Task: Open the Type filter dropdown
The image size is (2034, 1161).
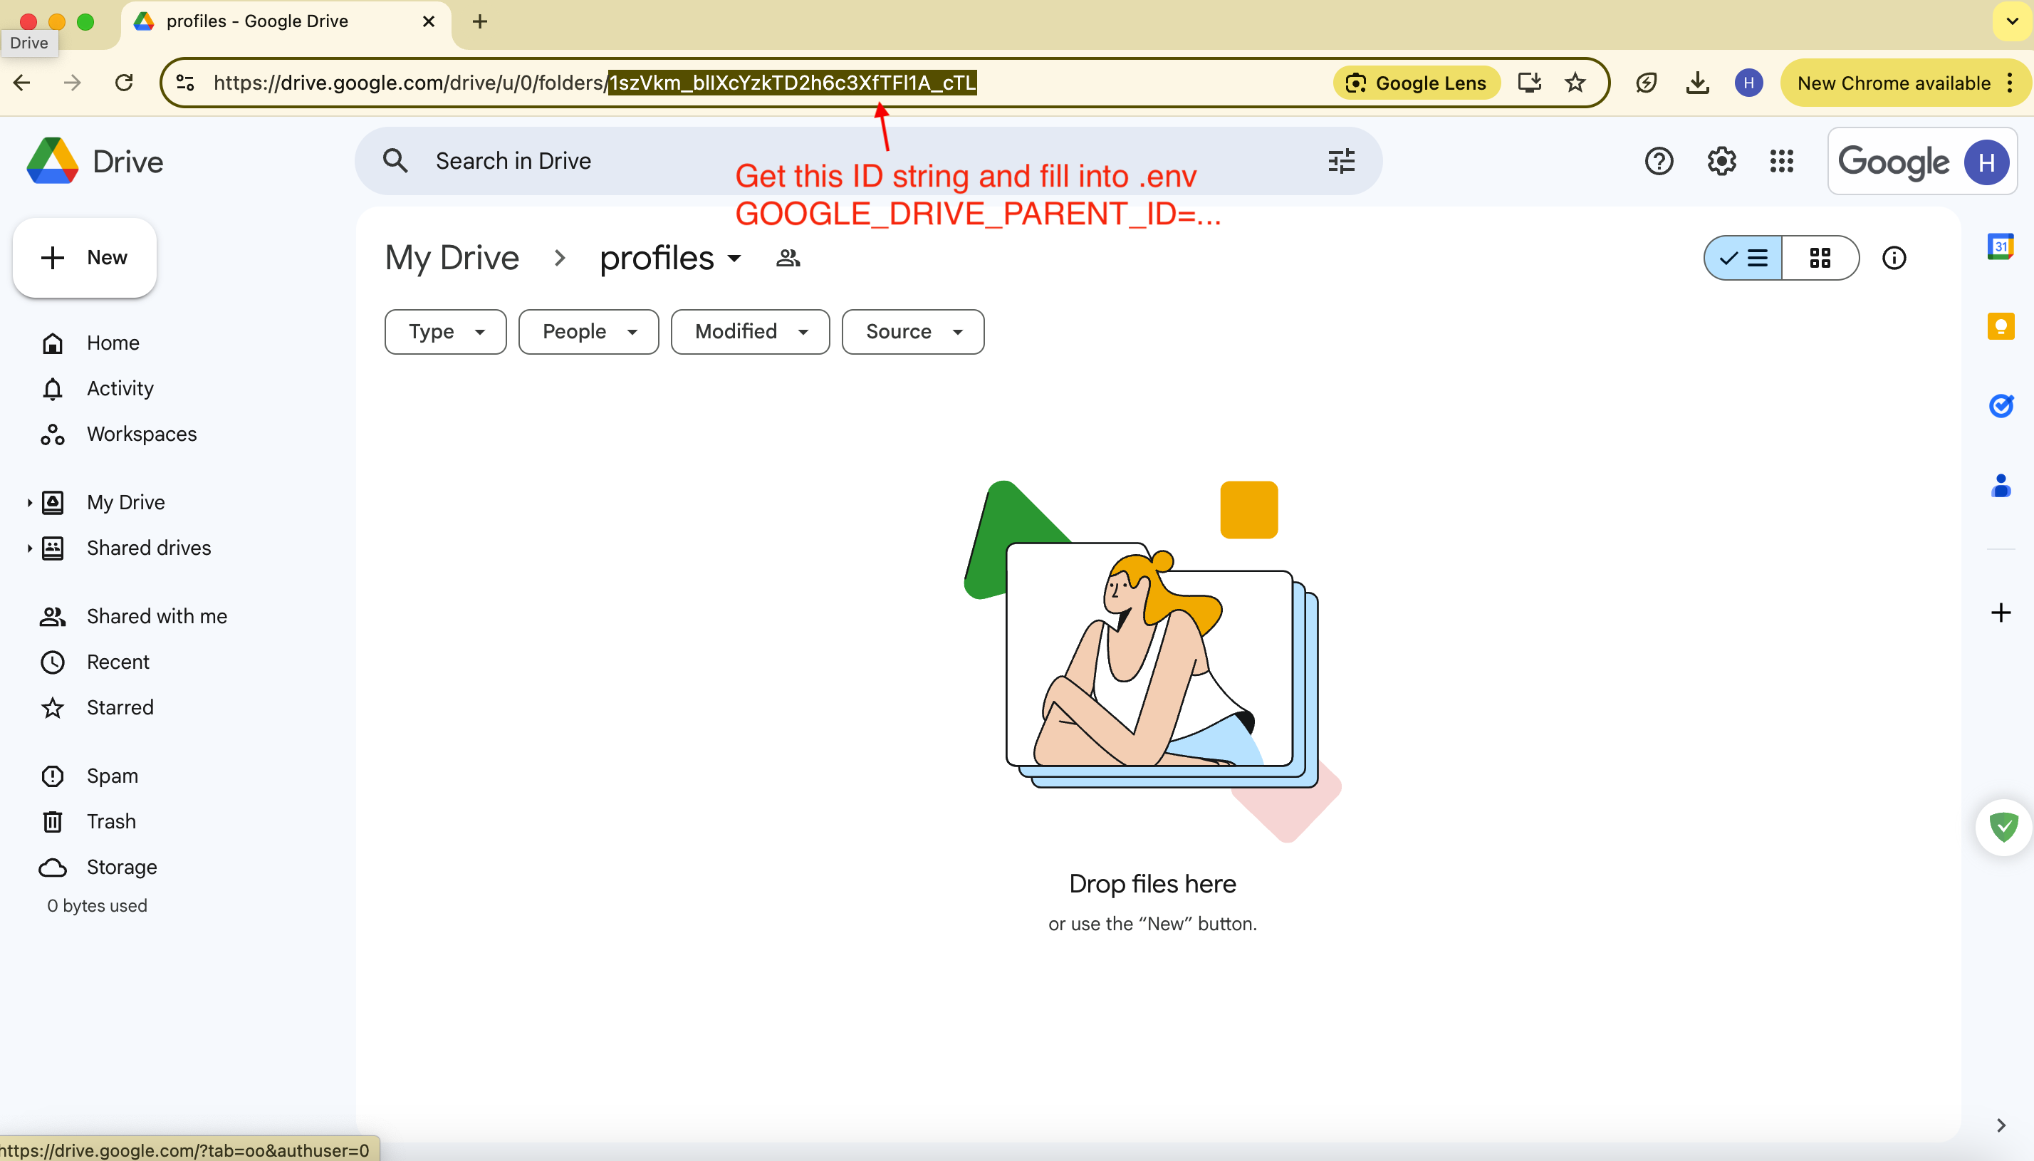Action: 444,332
